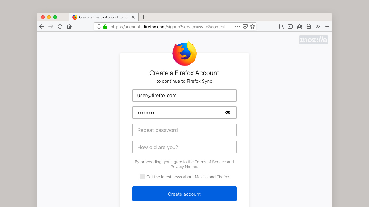The height and width of the screenshot is (207, 369).
Task: Save page to Pocket icon
Action: (245, 27)
